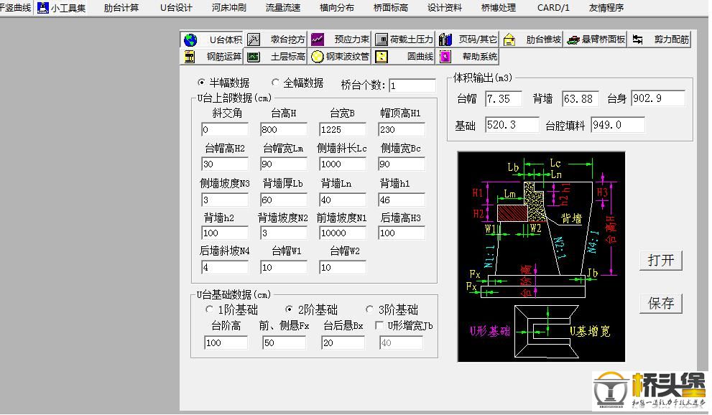Switch to 预应力束 tab
This screenshot has width=712, height=415.
(x=340, y=40)
